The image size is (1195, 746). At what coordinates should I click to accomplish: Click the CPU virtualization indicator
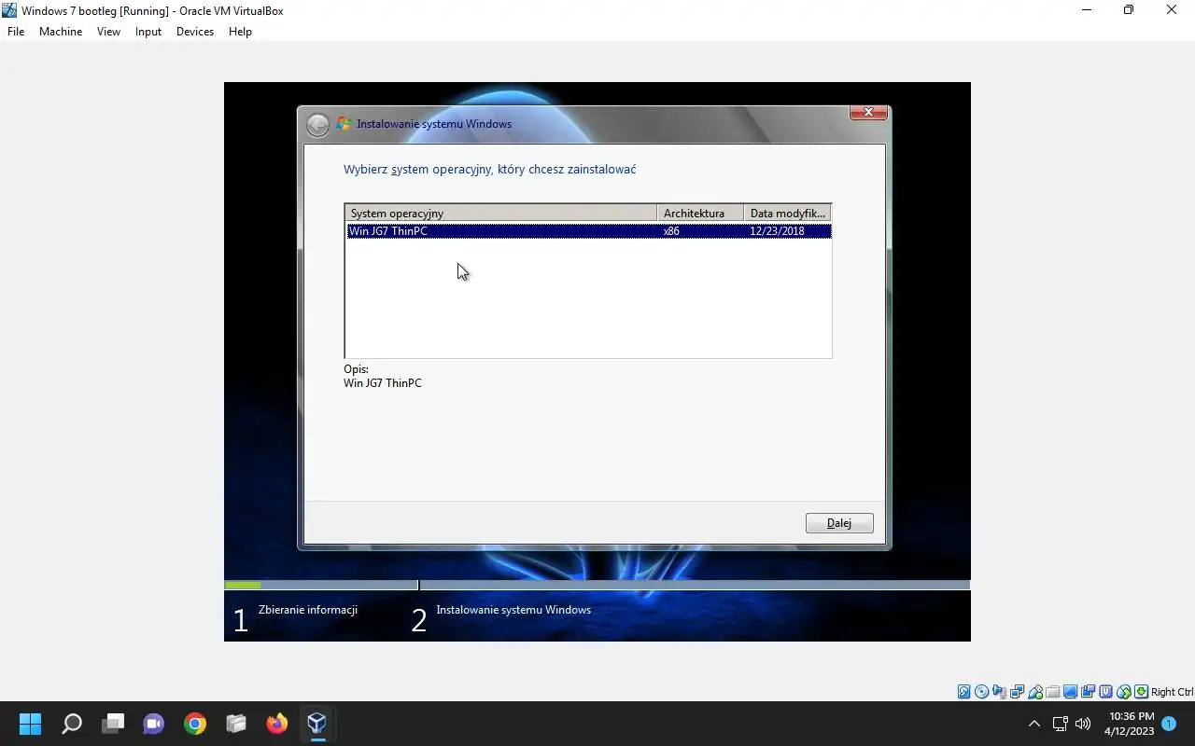pyautogui.click(x=1106, y=692)
